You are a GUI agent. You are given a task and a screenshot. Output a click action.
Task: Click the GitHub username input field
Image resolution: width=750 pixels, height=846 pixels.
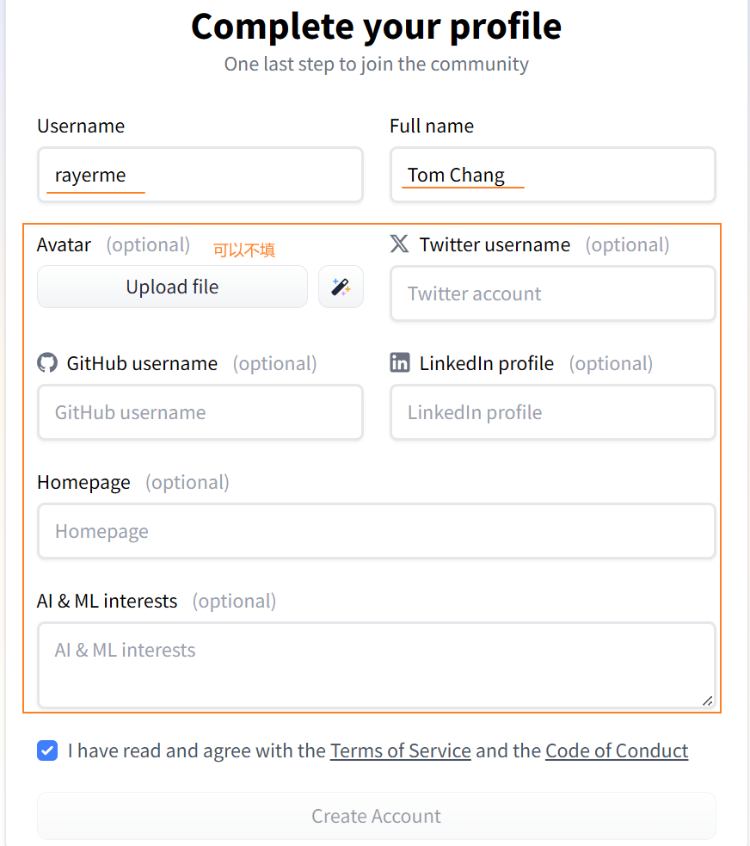pyautogui.click(x=200, y=413)
